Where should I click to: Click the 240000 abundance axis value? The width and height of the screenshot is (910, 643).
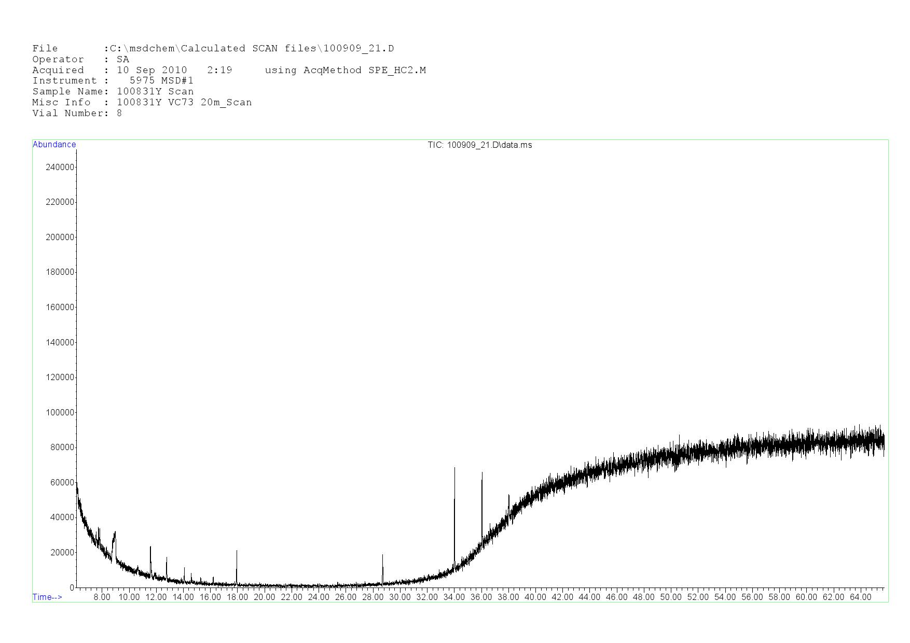[60, 167]
